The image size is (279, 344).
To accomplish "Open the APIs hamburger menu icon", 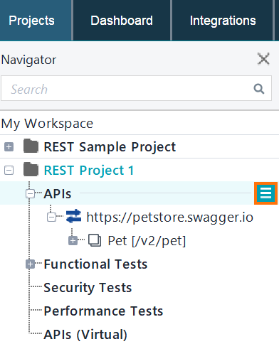I will pyautogui.click(x=265, y=193).
